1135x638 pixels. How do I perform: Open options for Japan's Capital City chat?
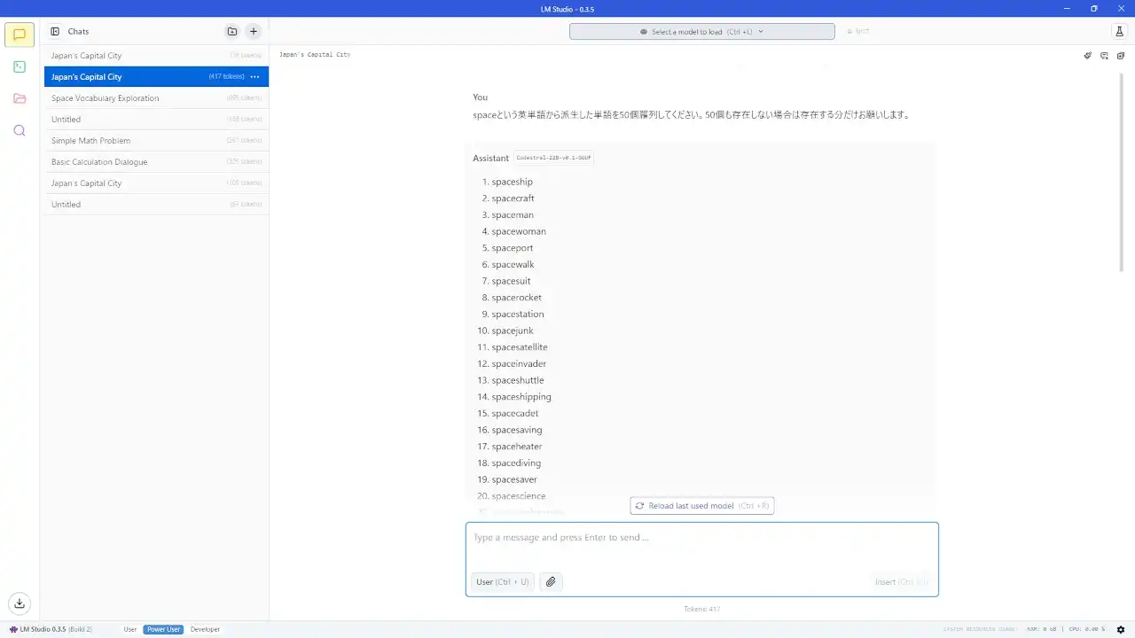[x=254, y=76]
